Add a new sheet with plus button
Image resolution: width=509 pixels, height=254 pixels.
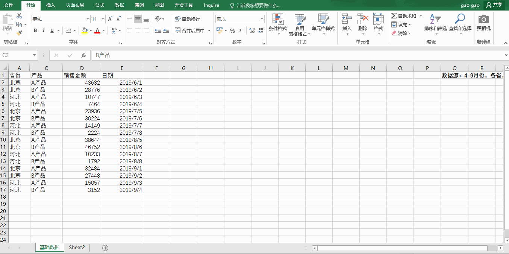tap(105, 248)
